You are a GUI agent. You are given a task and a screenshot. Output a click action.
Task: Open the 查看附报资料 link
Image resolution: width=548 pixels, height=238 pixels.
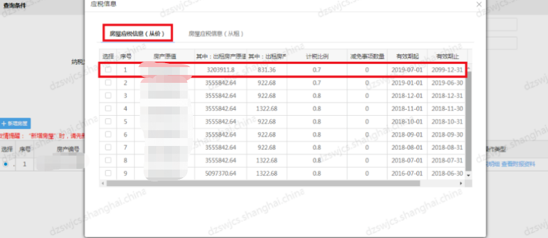(518, 164)
